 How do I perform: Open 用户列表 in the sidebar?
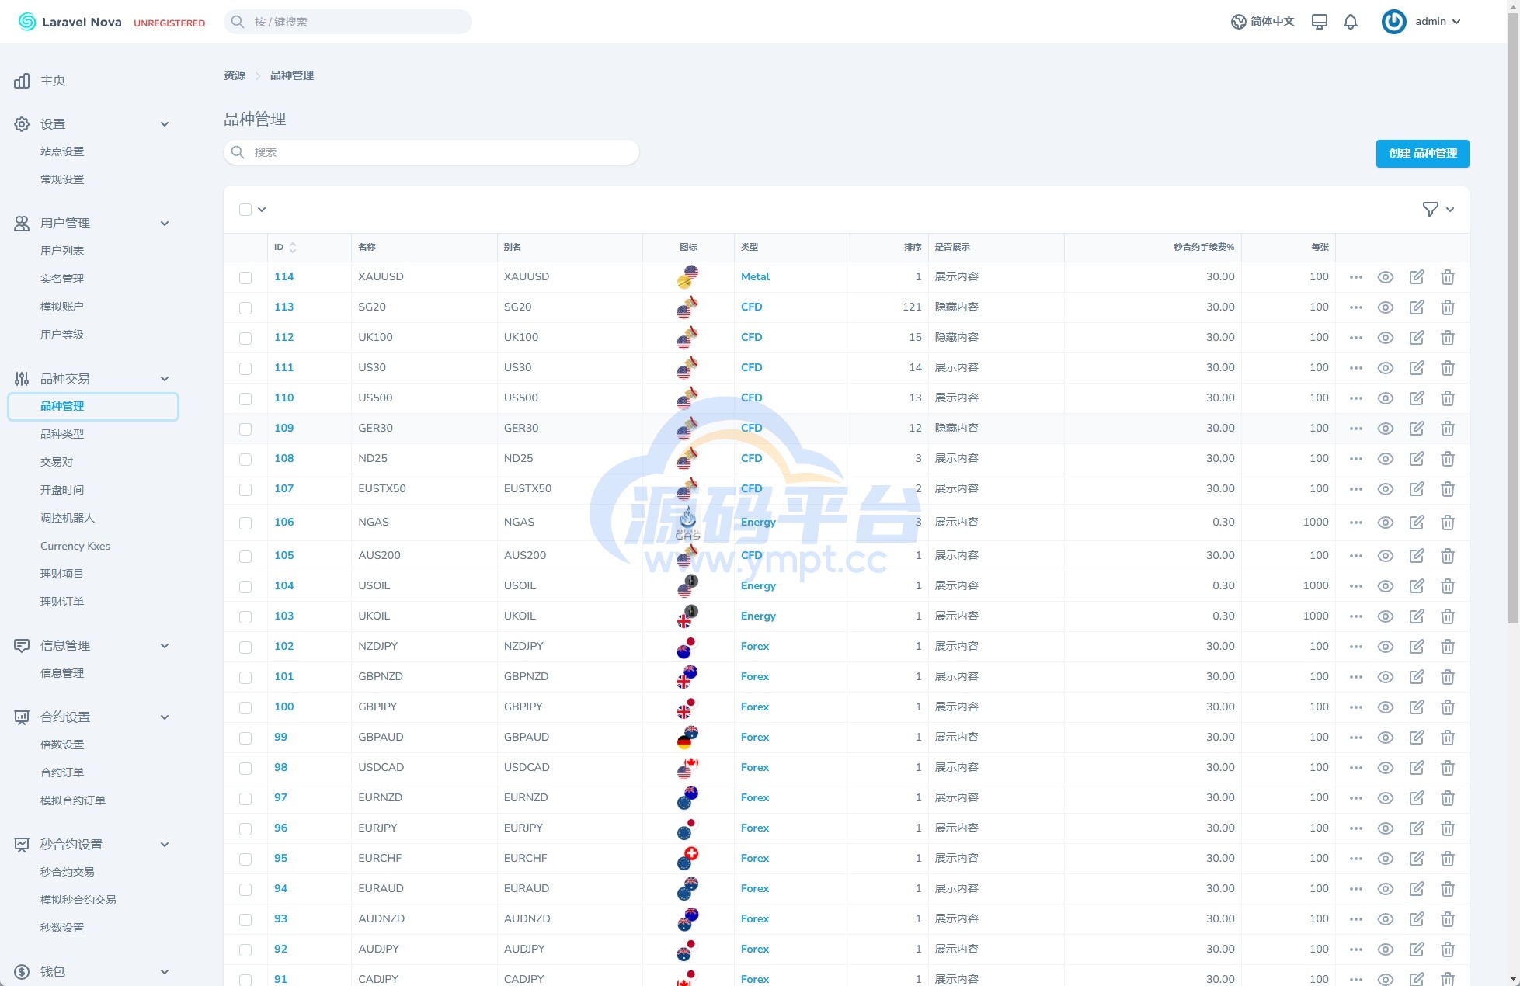(x=62, y=252)
